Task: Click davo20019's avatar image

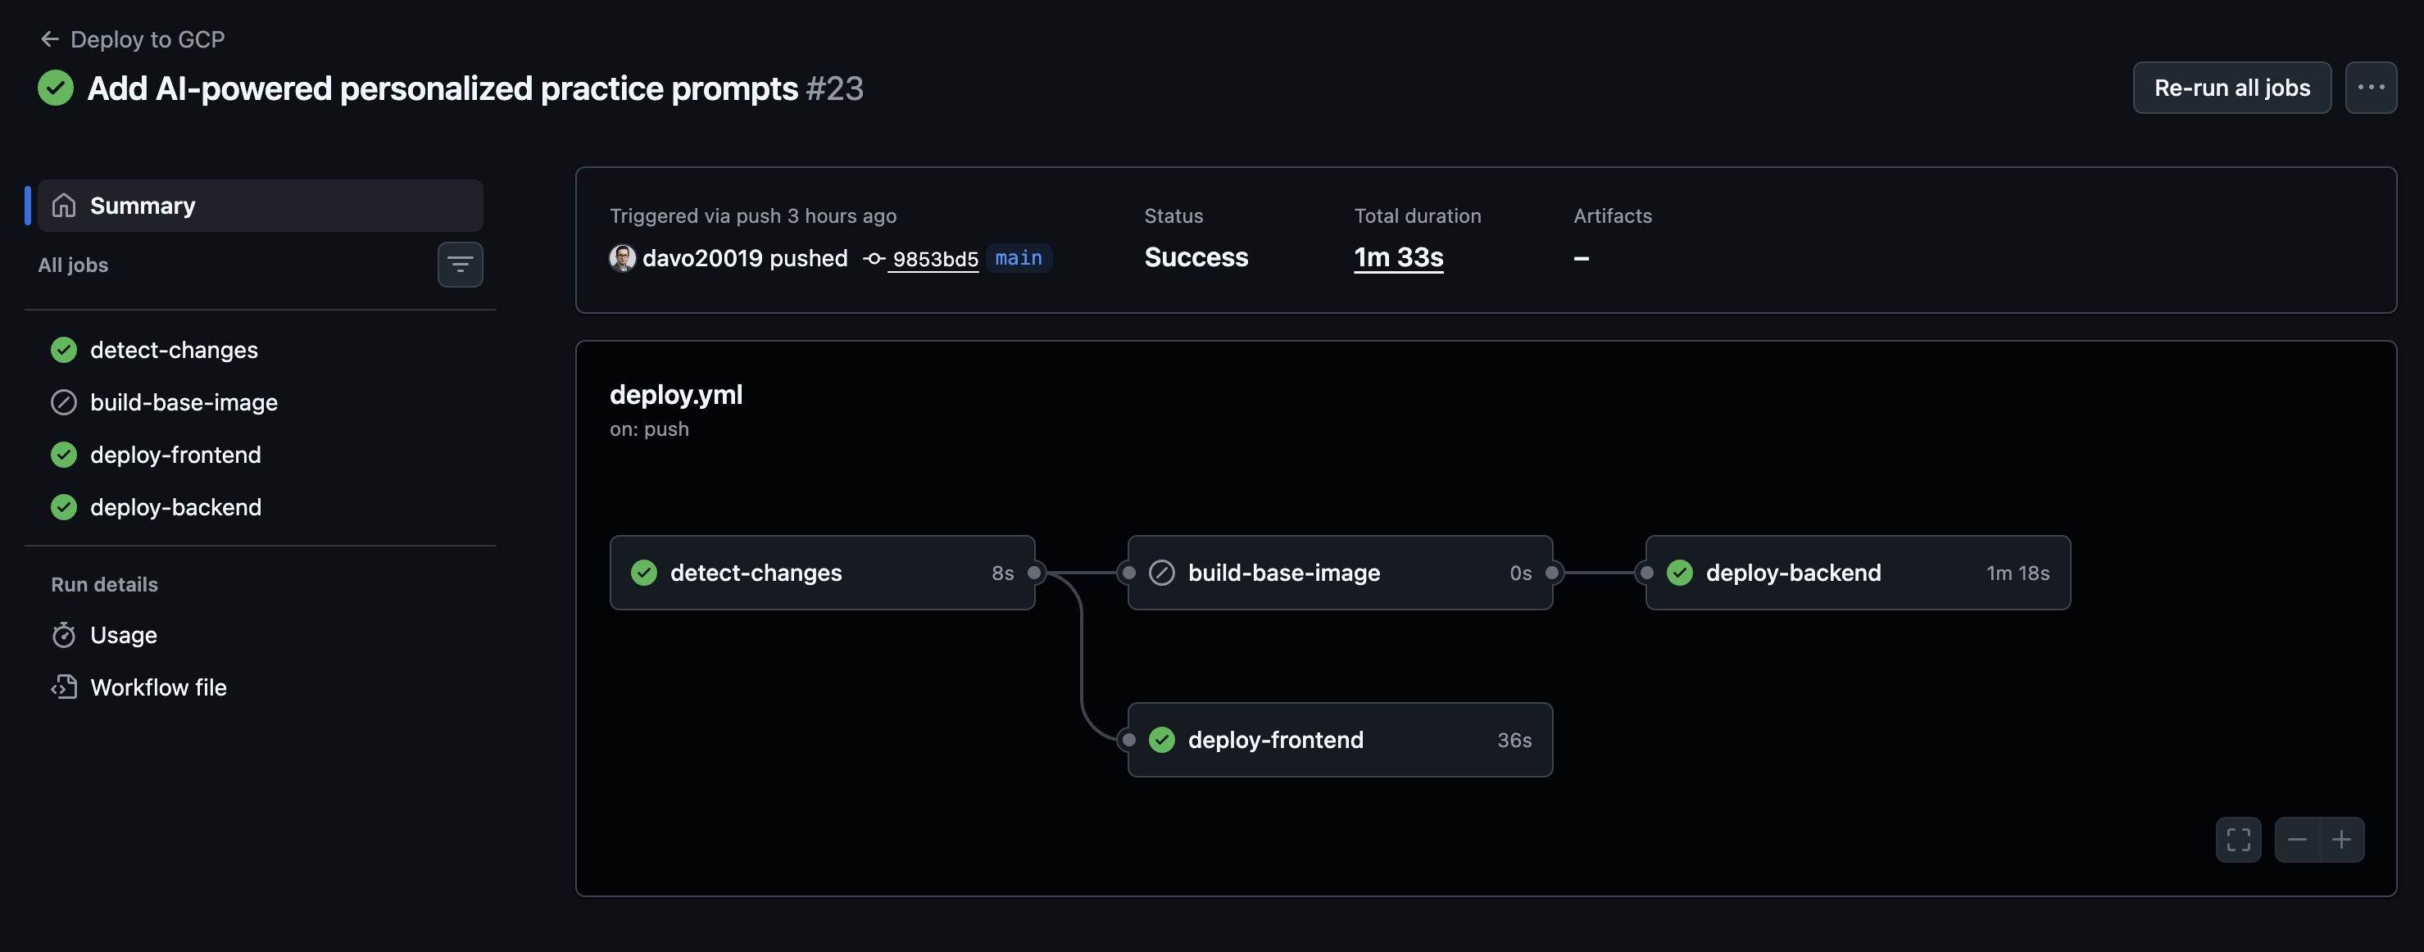Action: pos(621,258)
